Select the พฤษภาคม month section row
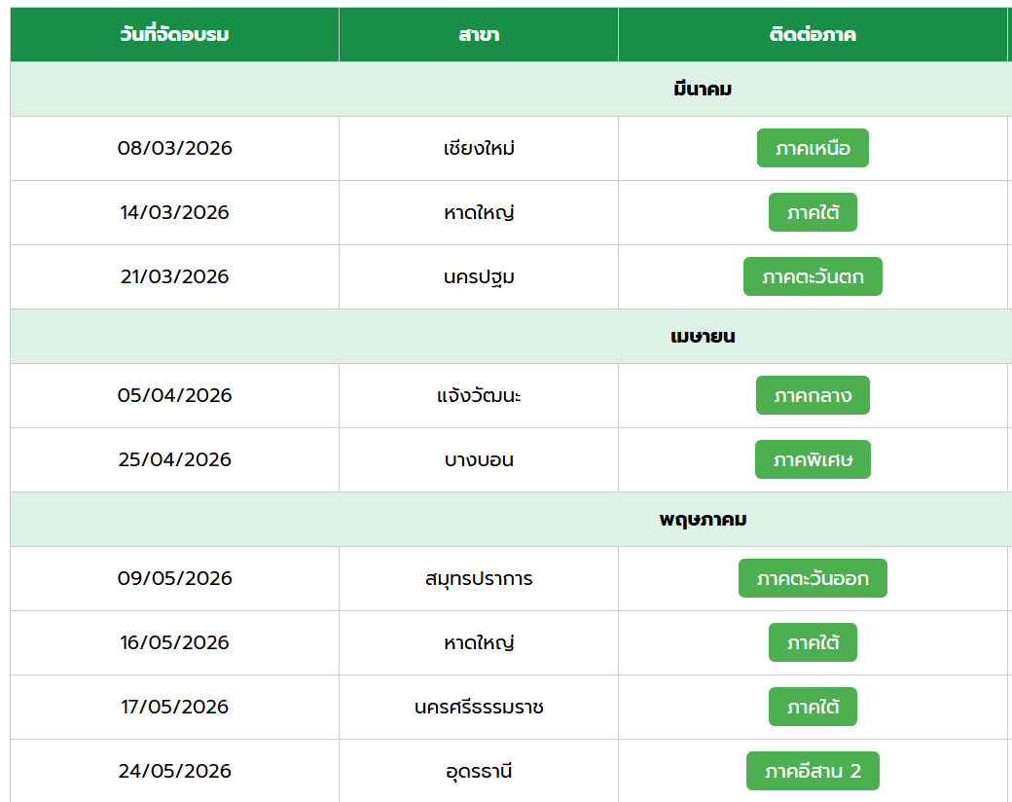 click(703, 520)
